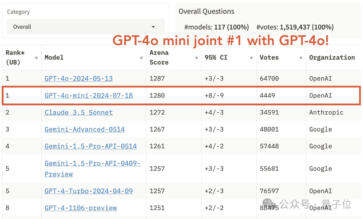
Task: Sort by Model column arrow
Action: coord(141,58)
